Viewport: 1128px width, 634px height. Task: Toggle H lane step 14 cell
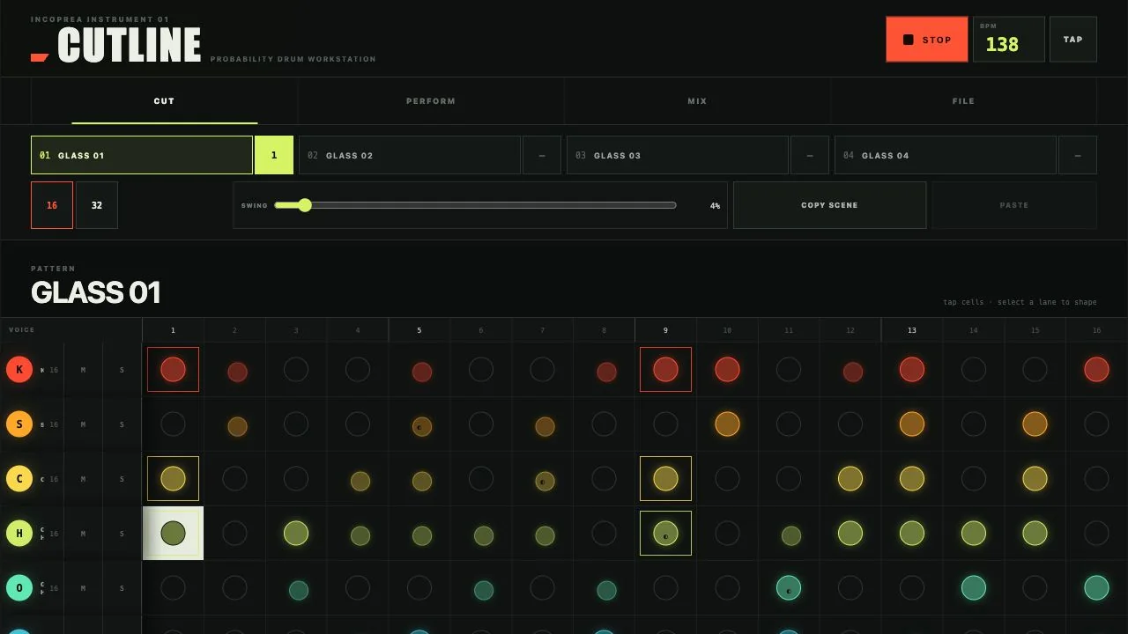[973, 533]
